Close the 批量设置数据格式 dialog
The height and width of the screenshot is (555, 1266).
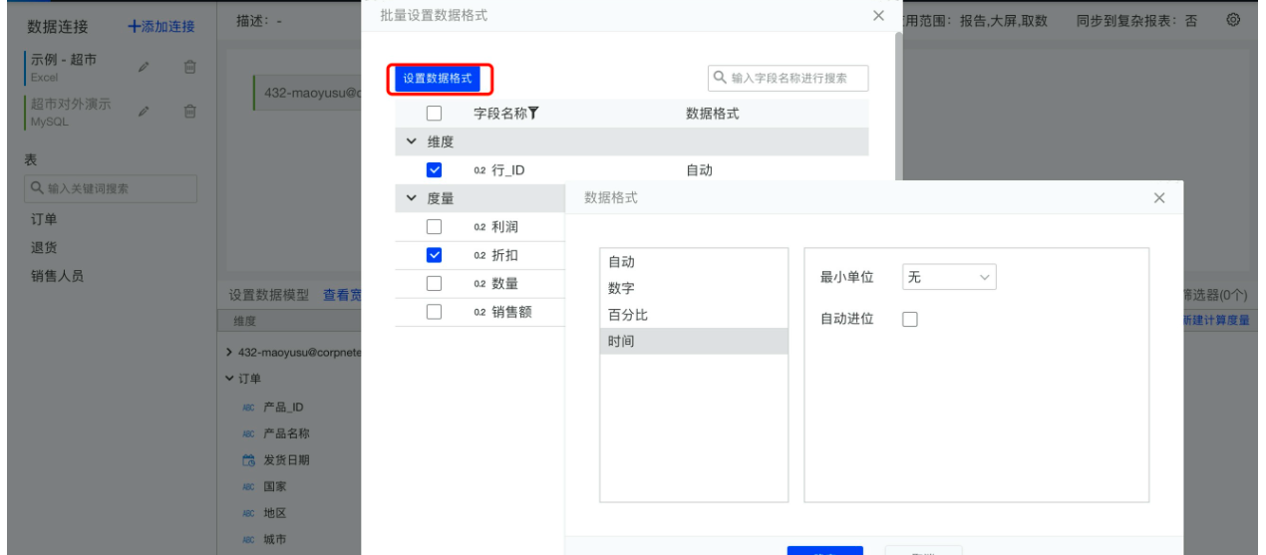[878, 16]
